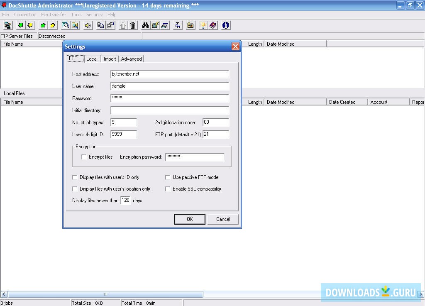The width and height of the screenshot is (425, 306).
Task: Click the blue information about icon
Action: pyautogui.click(x=226, y=25)
